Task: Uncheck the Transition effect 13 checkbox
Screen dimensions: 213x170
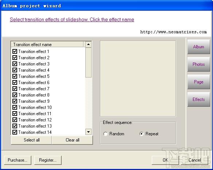Action: (15, 126)
